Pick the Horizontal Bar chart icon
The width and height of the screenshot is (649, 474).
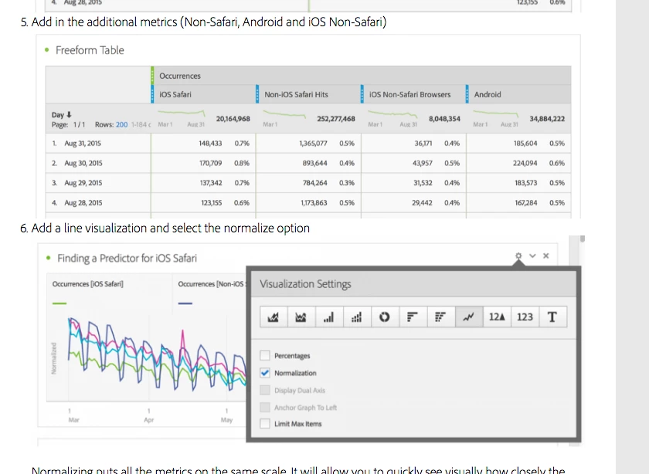tap(413, 317)
